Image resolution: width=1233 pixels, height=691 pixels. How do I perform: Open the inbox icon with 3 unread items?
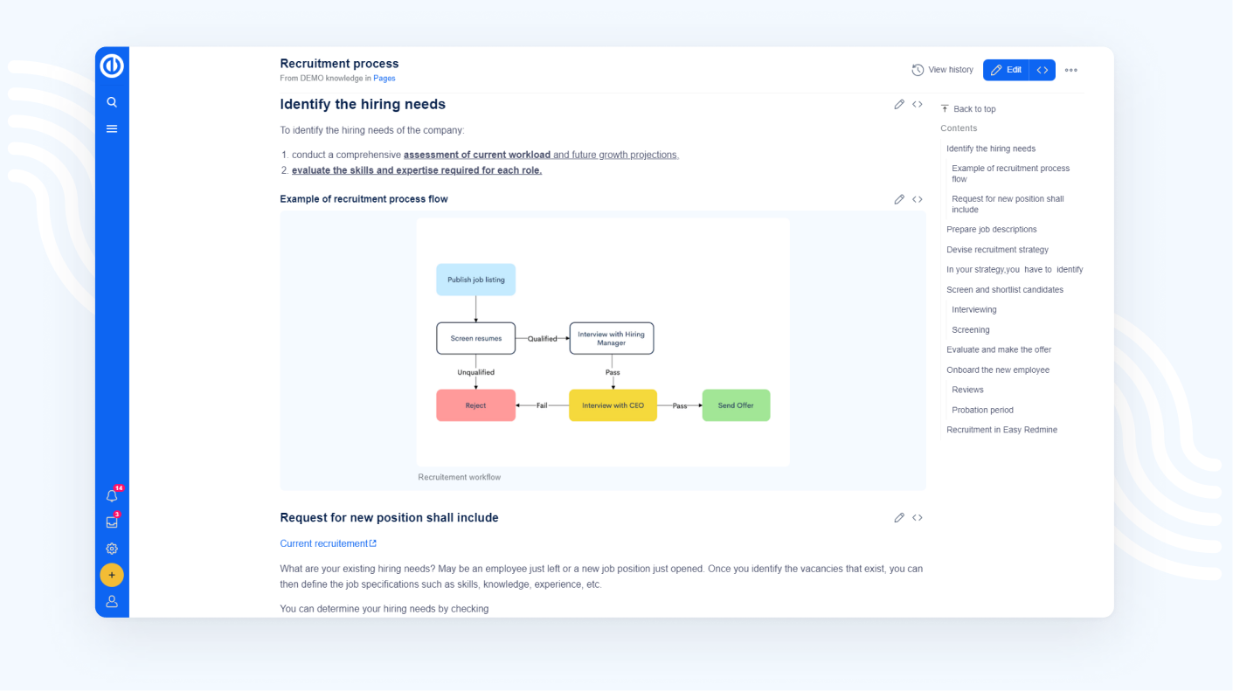tap(112, 522)
